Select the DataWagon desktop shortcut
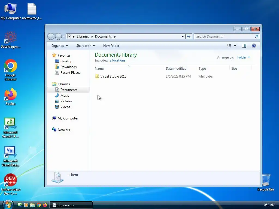Viewport: 279px width, 209px height. tap(11, 40)
